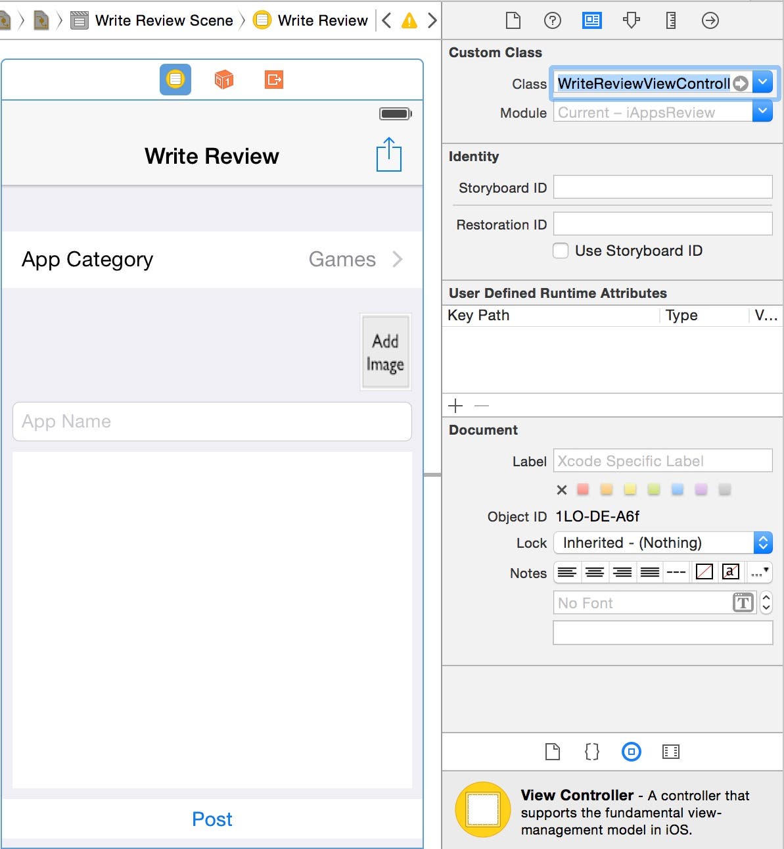Select the First Responder cube icon
This screenshot has width=784, height=849.
pyautogui.click(x=224, y=80)
